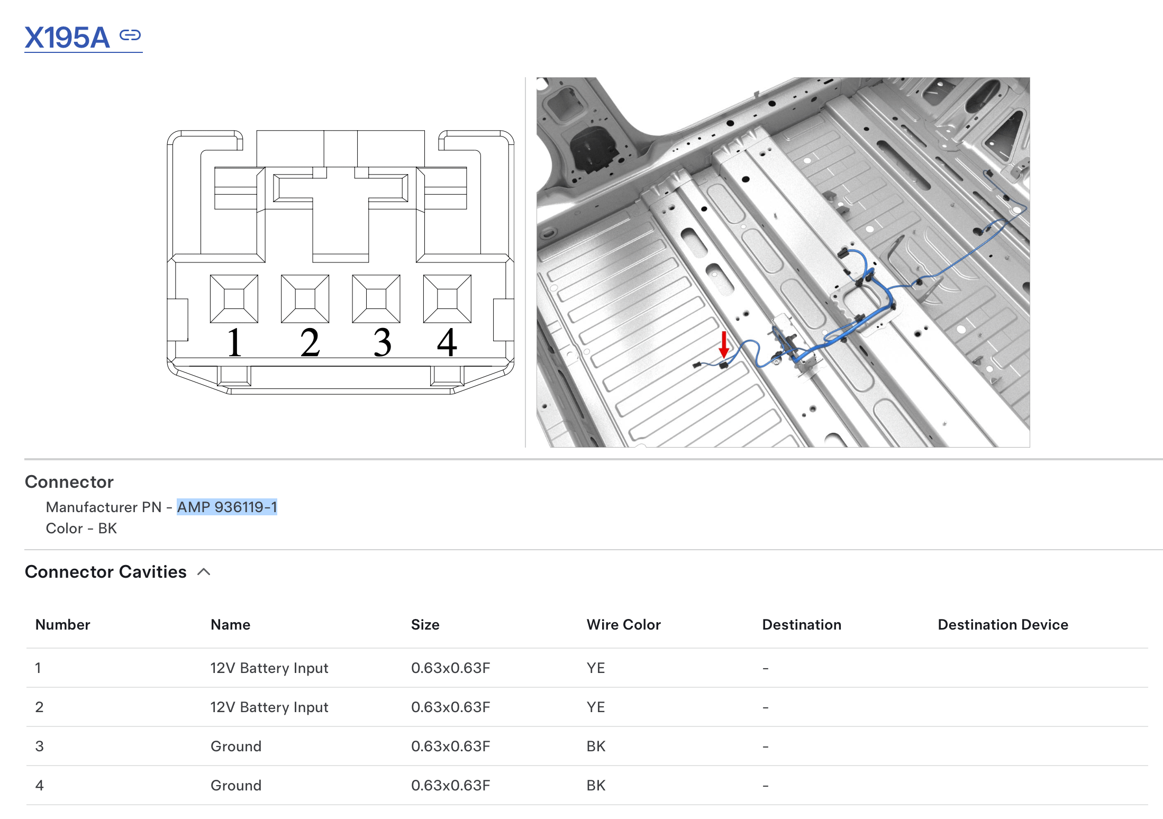Open the X195A heading link
Viewport: 1163px width, 819px height.
(x=67, y=38)
